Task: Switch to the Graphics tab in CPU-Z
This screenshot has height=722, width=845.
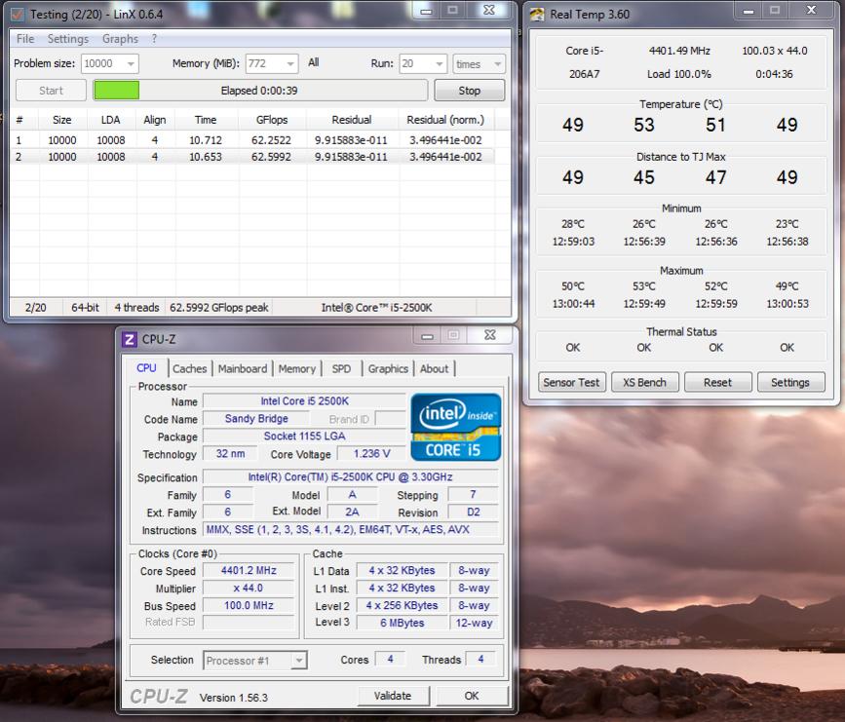Action: [x=388, y=369]
